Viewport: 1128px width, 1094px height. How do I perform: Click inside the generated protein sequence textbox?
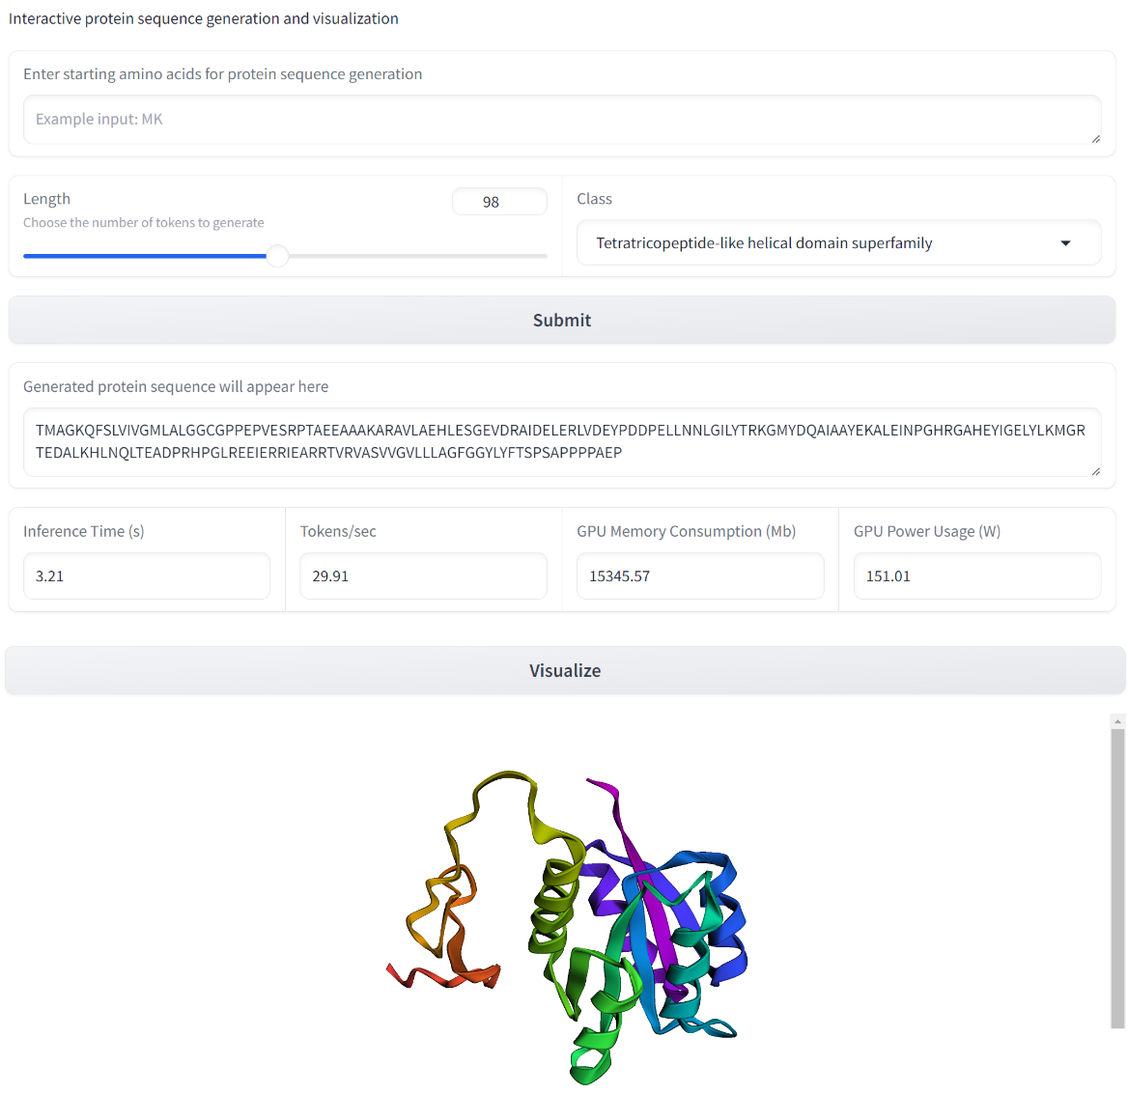coord(560,441)
